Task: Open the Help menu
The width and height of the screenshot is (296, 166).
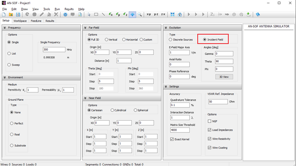Action: pos(81,9)
